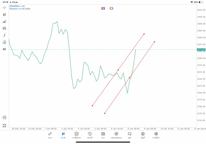This screenshot has width=206, height=144.
Task: Open the drawing objects shapes tool
Action: pos(5,42)
